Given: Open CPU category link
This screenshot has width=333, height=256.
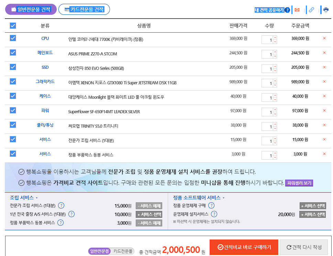Looking at the screenshot, I should pyautogui.click(x=45, y=39).
